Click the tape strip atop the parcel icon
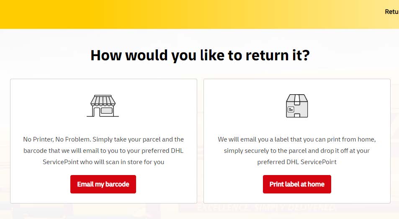399x219 pixels. [x=297, y=100]
